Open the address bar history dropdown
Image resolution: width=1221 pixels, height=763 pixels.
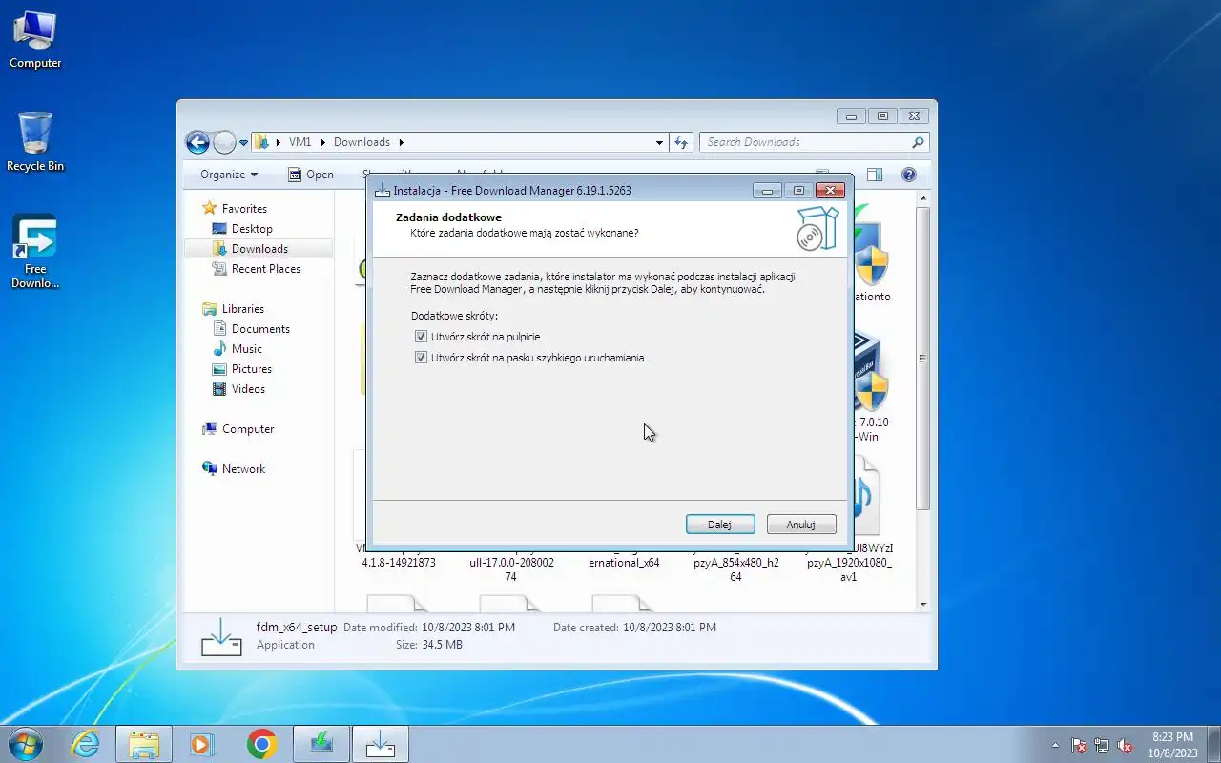point(659,143)
